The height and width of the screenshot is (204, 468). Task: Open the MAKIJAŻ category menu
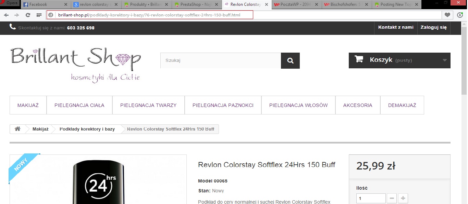[28, 105]
